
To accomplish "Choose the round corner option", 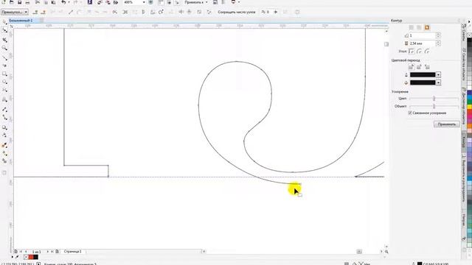I will 420,52.
